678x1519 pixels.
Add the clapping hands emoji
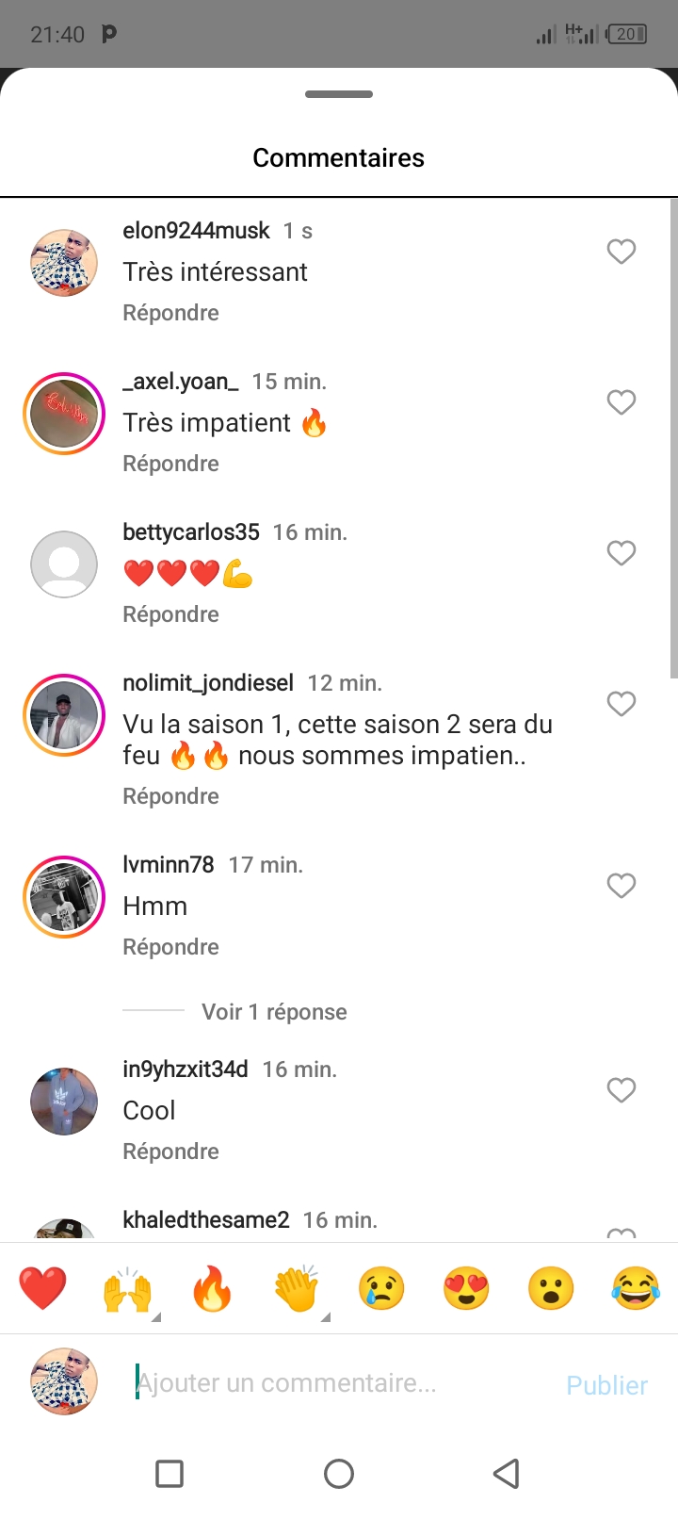pyautogui.click(x=297, y=1288)
